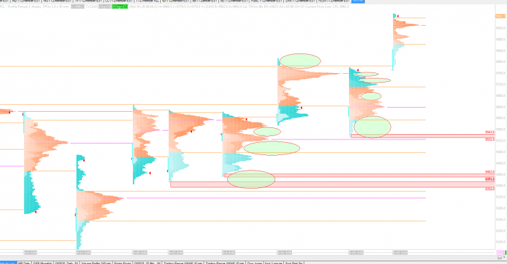The height and width of the screenshot is (264, 507).
Task: Open the Dow Jones chart tab
Action: pyautogui.click(x=254, y=263)
